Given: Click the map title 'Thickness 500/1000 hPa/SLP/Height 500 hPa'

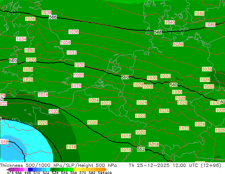Looking at the screenshot, I should [x=58, y=165].
